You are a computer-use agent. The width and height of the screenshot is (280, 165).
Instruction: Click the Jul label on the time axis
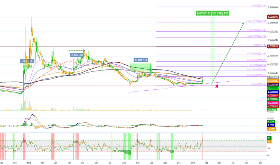(x=110, y=163)
